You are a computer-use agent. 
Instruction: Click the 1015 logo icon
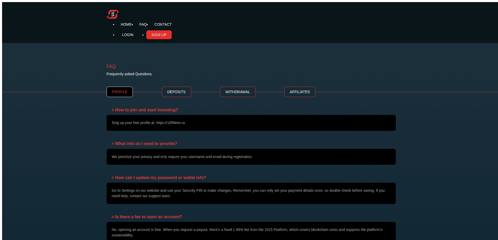tap(113, 14)
